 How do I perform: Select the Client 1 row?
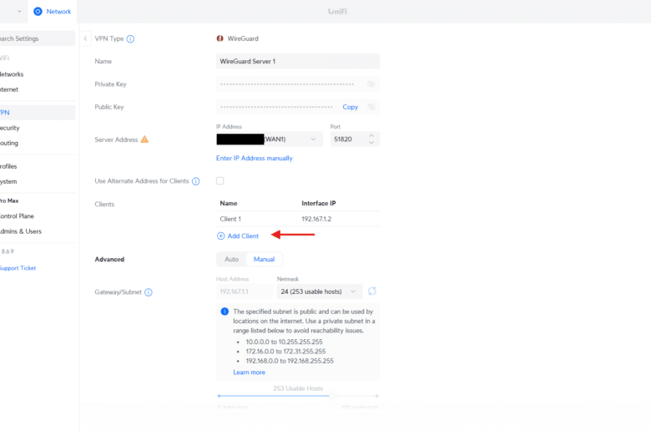[x=298, y=219]
